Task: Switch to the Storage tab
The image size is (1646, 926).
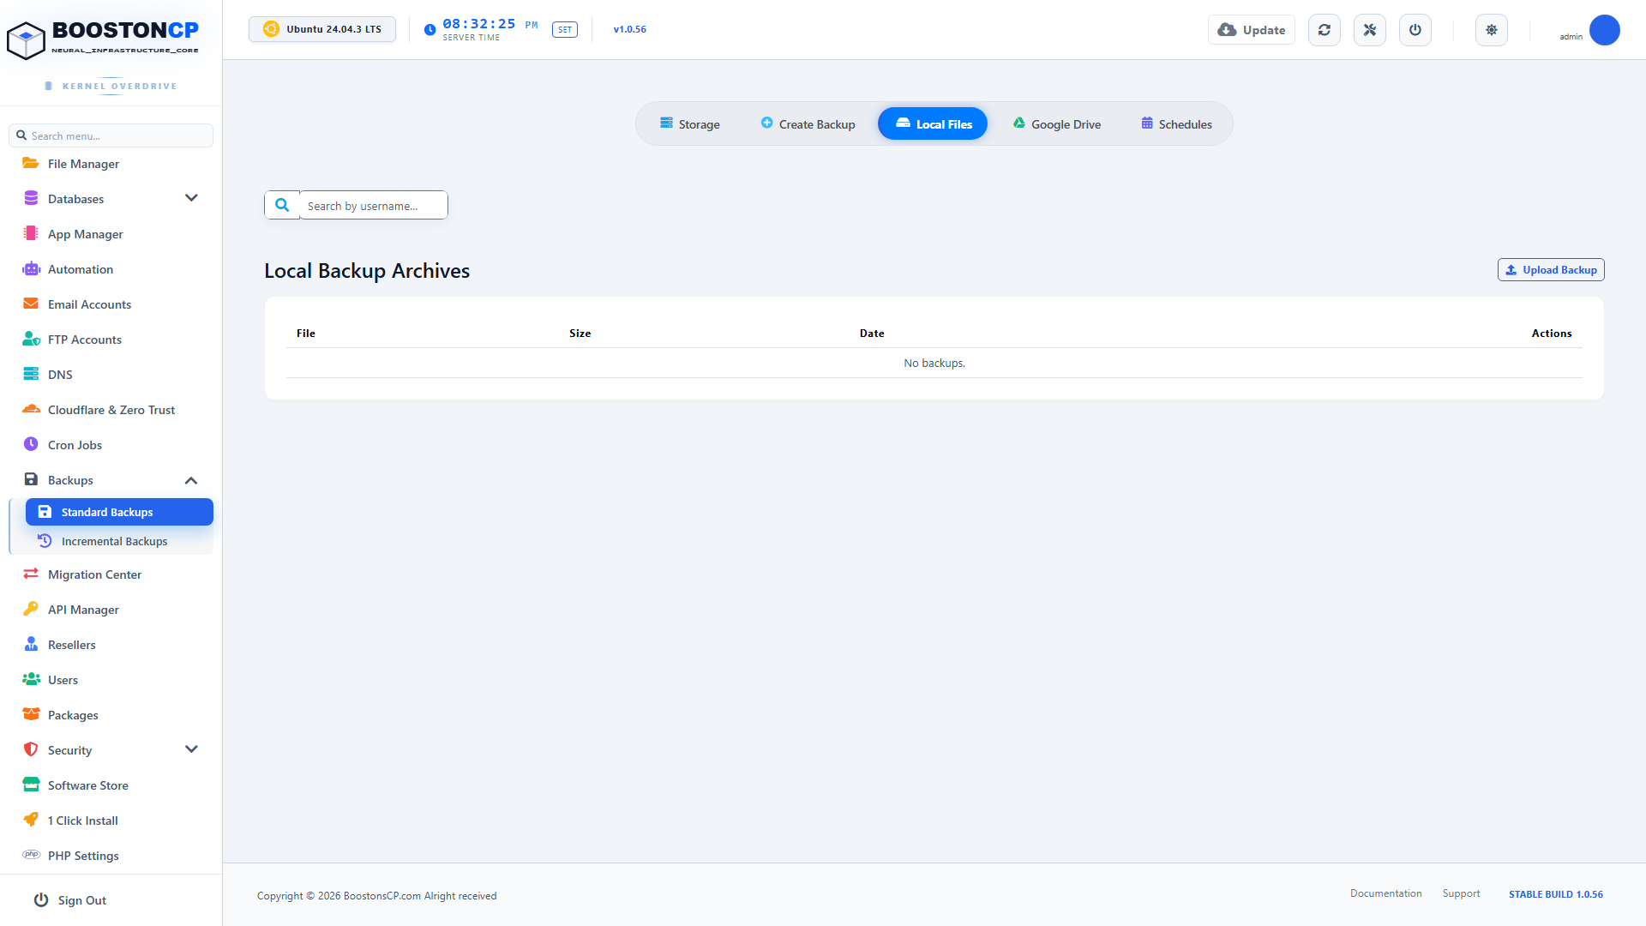Action: tap(690, 124)
